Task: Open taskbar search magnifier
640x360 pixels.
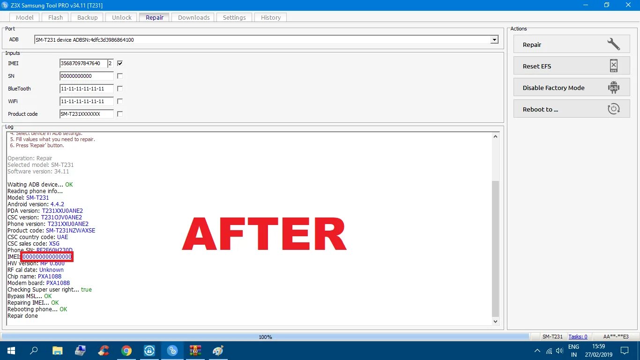Action: coord(34,351)
